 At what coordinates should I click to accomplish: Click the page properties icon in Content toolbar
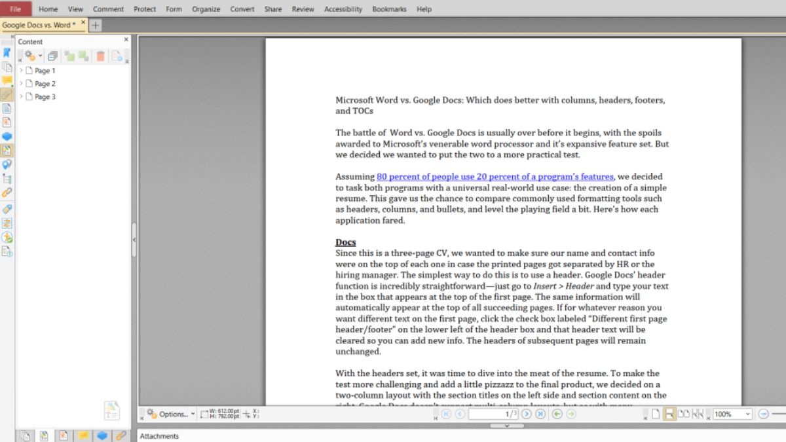pyautogui.click(x=117, y=56)
